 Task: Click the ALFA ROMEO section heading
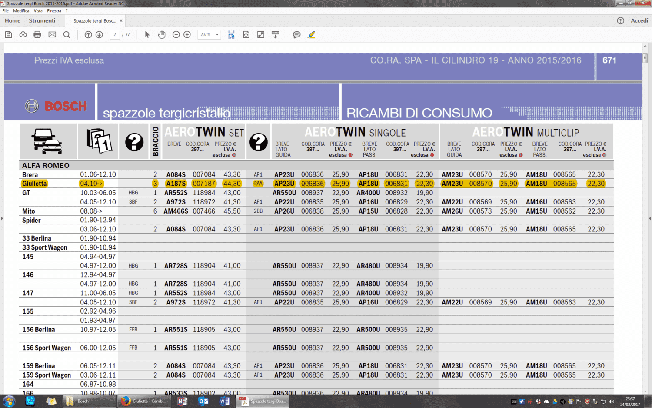(46, 165)
